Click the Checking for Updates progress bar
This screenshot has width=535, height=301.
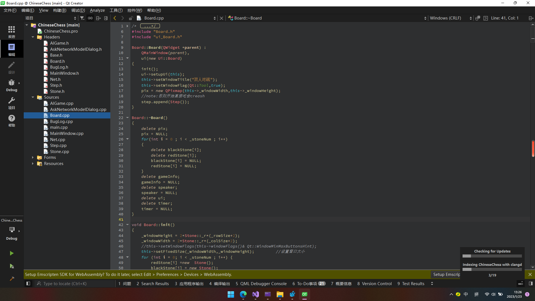pos(492,256)
